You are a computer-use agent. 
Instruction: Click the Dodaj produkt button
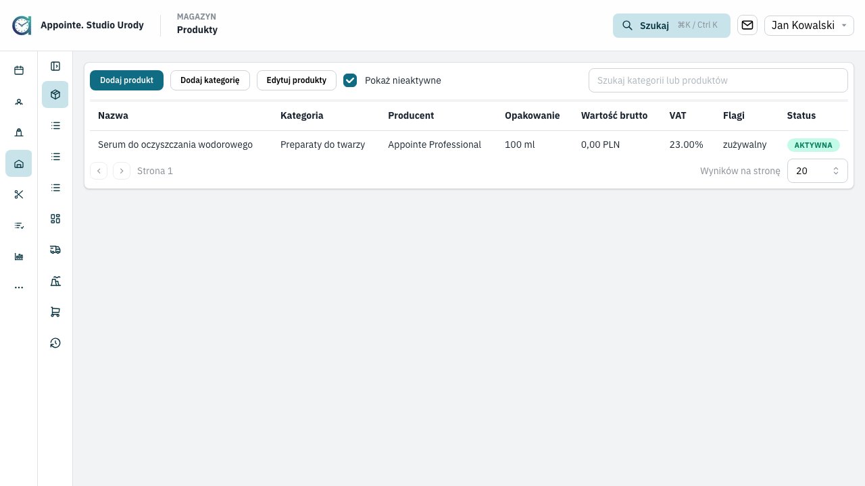coord(126,80)
